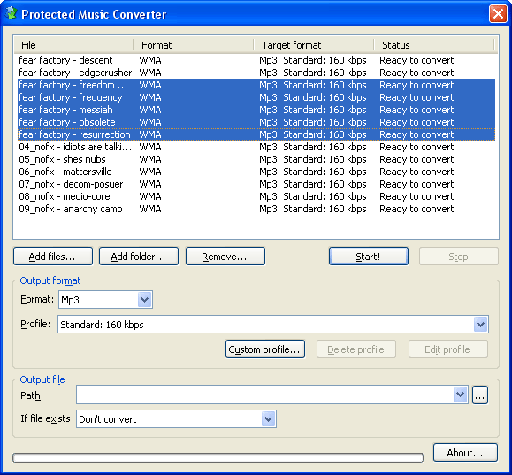The width and height of the screenshot is (512, 475).
Task: Expand the Path history dropdown arrow
Action: pos(460,395)
